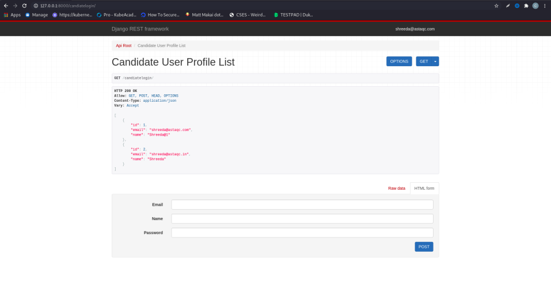Open the shreeda@astaqc.com user menu
The height and width of the screenshot is (292, 551).
click(x=415, y=29)
